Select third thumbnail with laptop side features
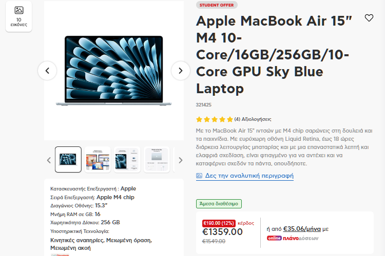The height and width of the screenshot is (256, 385). coord(127,159)
